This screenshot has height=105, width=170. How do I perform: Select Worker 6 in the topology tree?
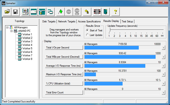tap(27, 52)
